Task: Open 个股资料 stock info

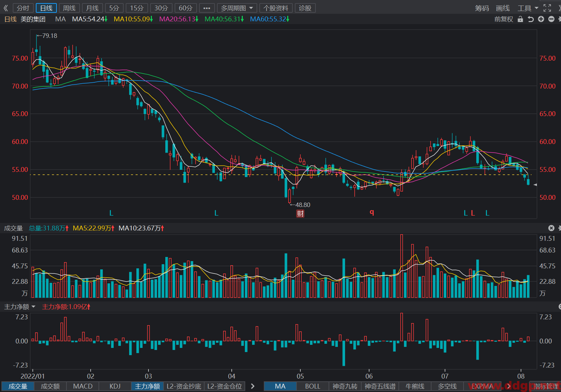Action: click(x=276, y=8)
